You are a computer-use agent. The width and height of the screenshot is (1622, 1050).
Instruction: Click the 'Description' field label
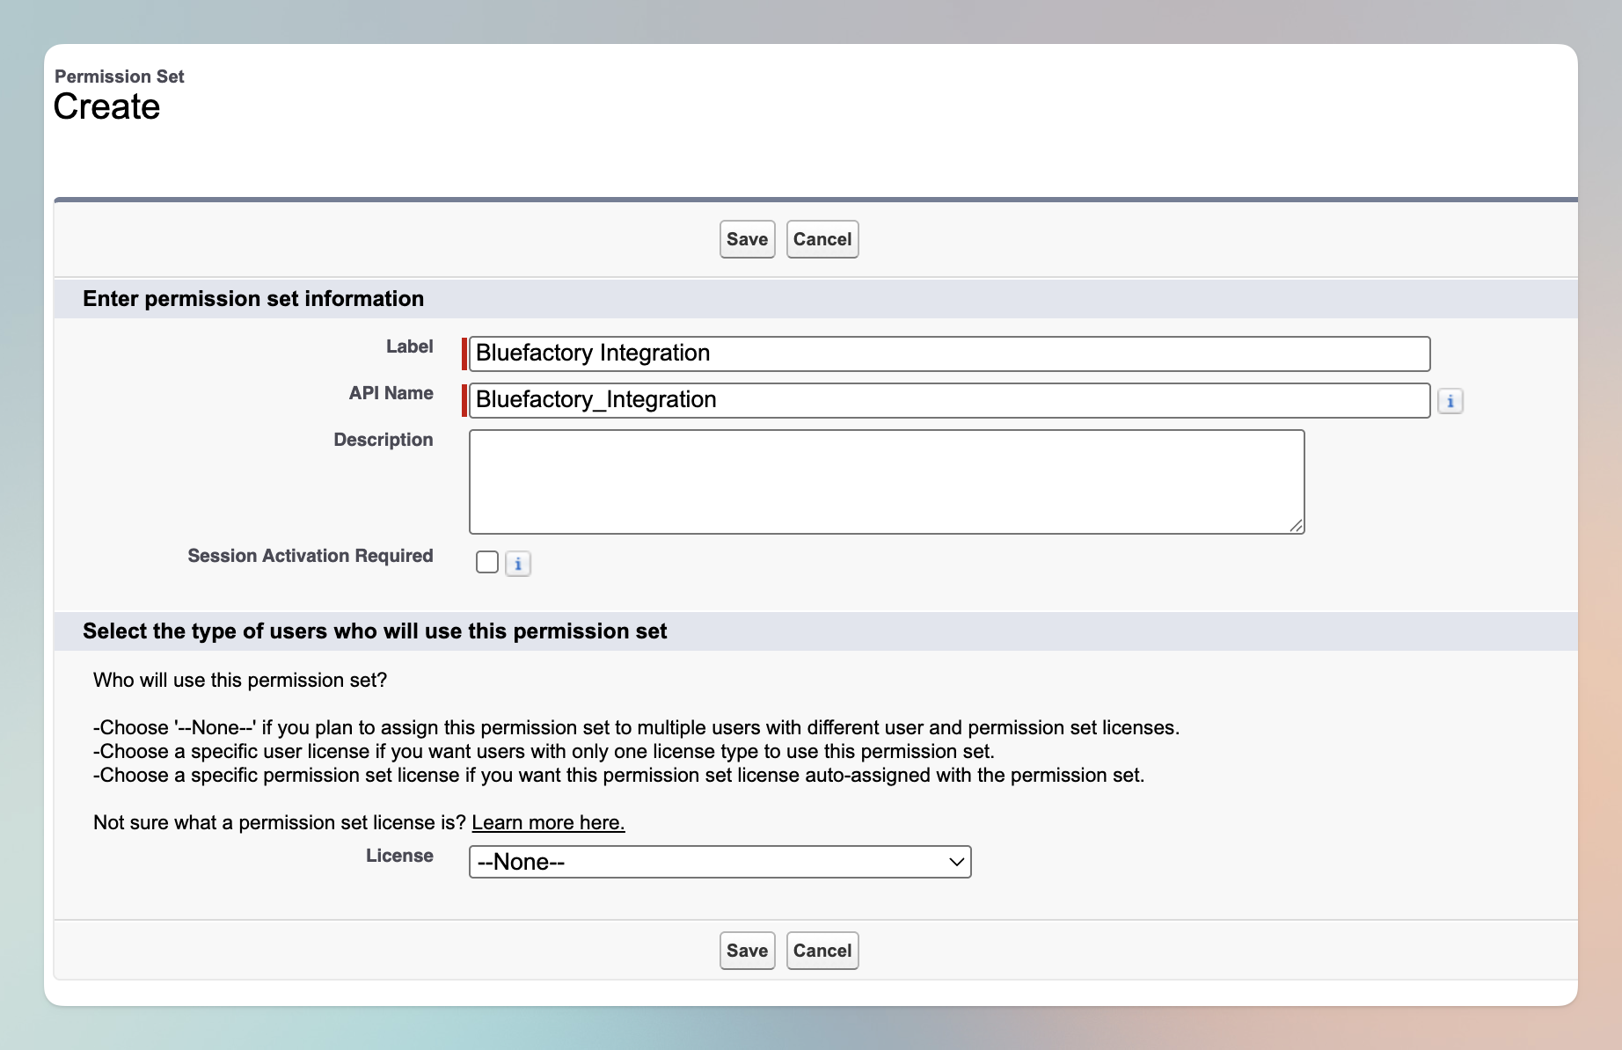click(384, 440)
